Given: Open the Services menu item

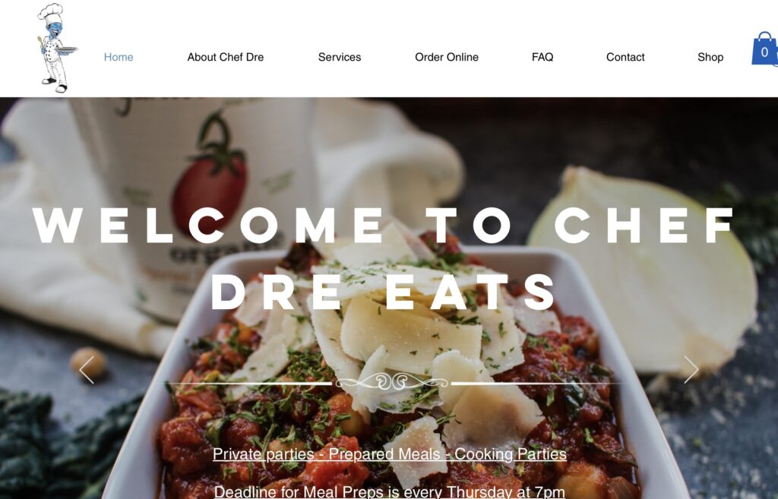Looking at the screenshot, I should coord(340,57).
